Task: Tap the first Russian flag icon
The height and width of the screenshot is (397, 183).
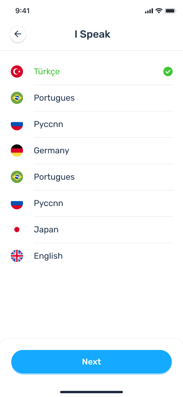Action: click(17, 124)
